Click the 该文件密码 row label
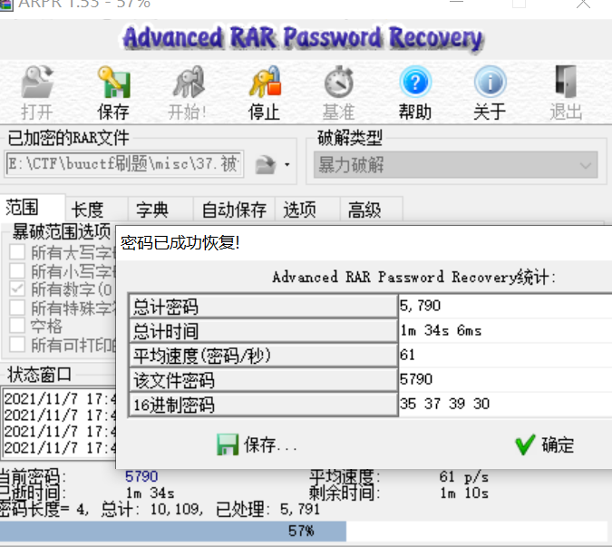This screenshot has height=547, width=612. point(264,380)
